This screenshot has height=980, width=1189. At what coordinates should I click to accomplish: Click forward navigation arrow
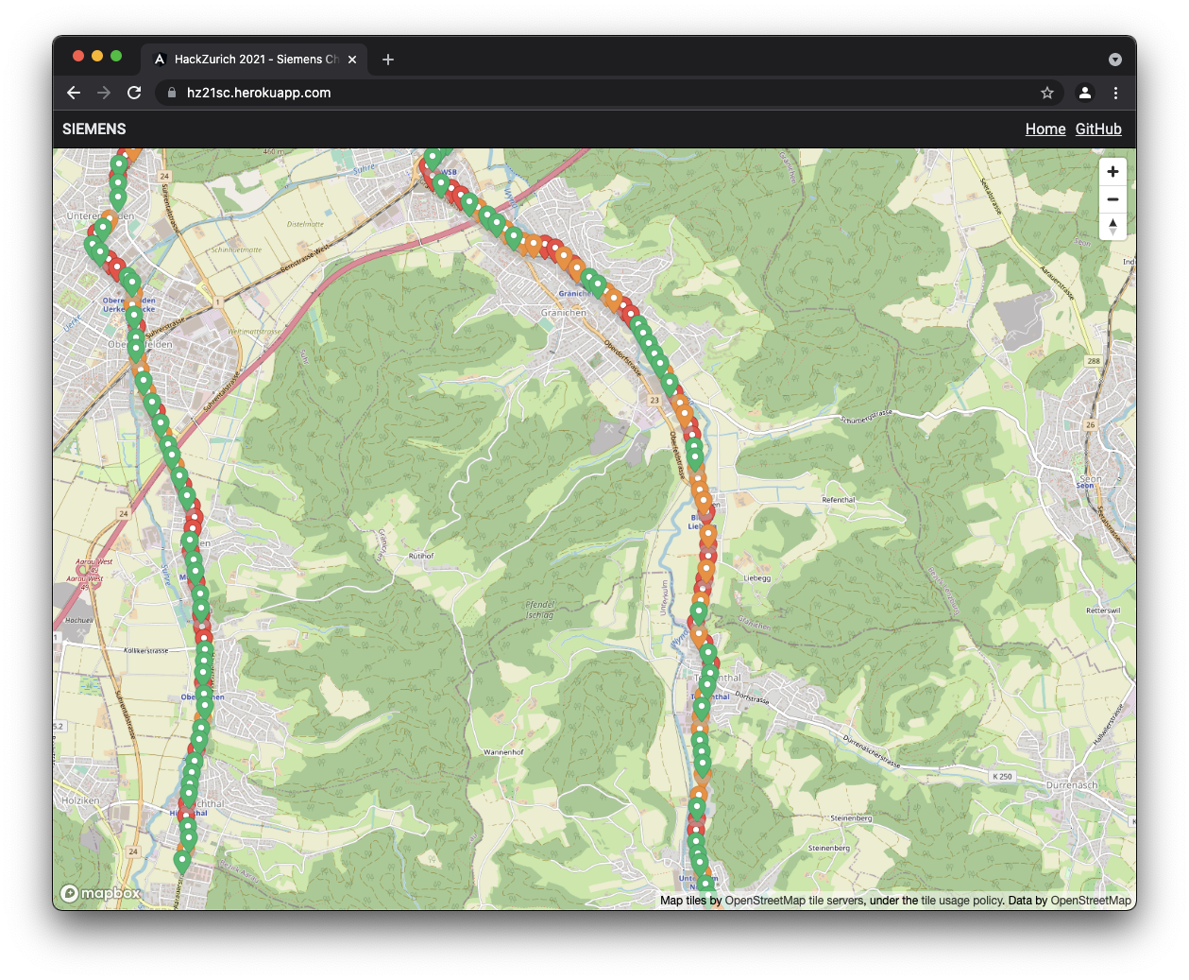point(104,93)
